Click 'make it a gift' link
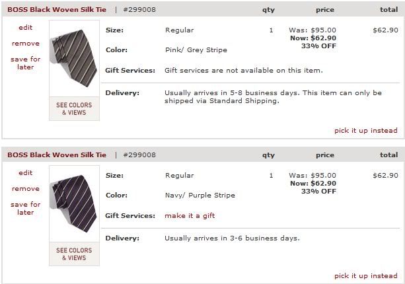Image resolution: width=405 pixels, height=284 pixels. (190, 216)
